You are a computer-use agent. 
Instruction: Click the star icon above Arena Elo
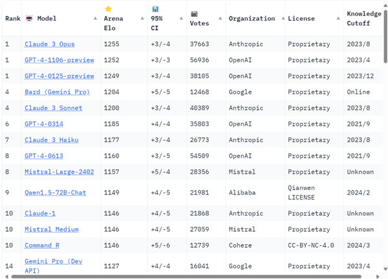click(108, 9)
